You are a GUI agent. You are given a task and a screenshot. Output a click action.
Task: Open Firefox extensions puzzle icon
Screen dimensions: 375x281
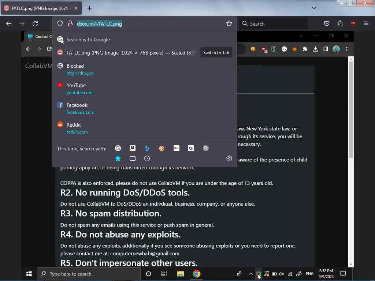[340, 23]
